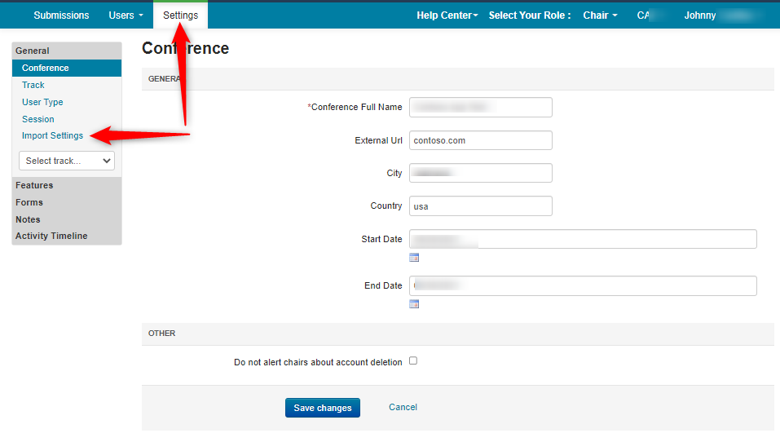
Task: Open calendar picker icon under End Date
Action: point(414,303)
